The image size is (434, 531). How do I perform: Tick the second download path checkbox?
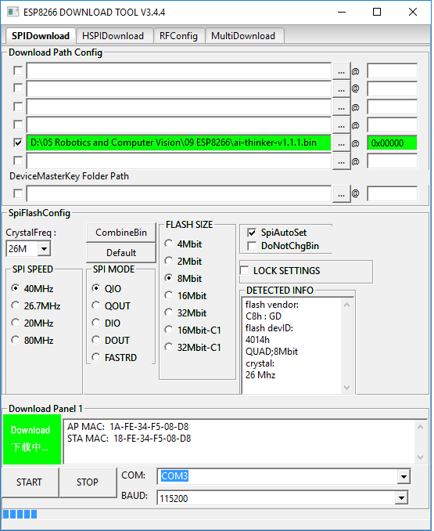[18, 88]
